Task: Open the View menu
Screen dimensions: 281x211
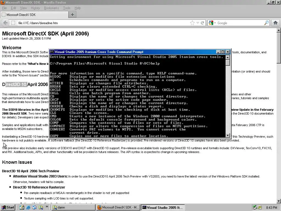Action: coord(23,8)
